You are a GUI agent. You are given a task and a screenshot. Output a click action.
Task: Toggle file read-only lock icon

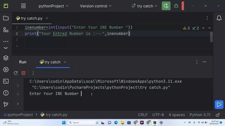click(218, 115)
